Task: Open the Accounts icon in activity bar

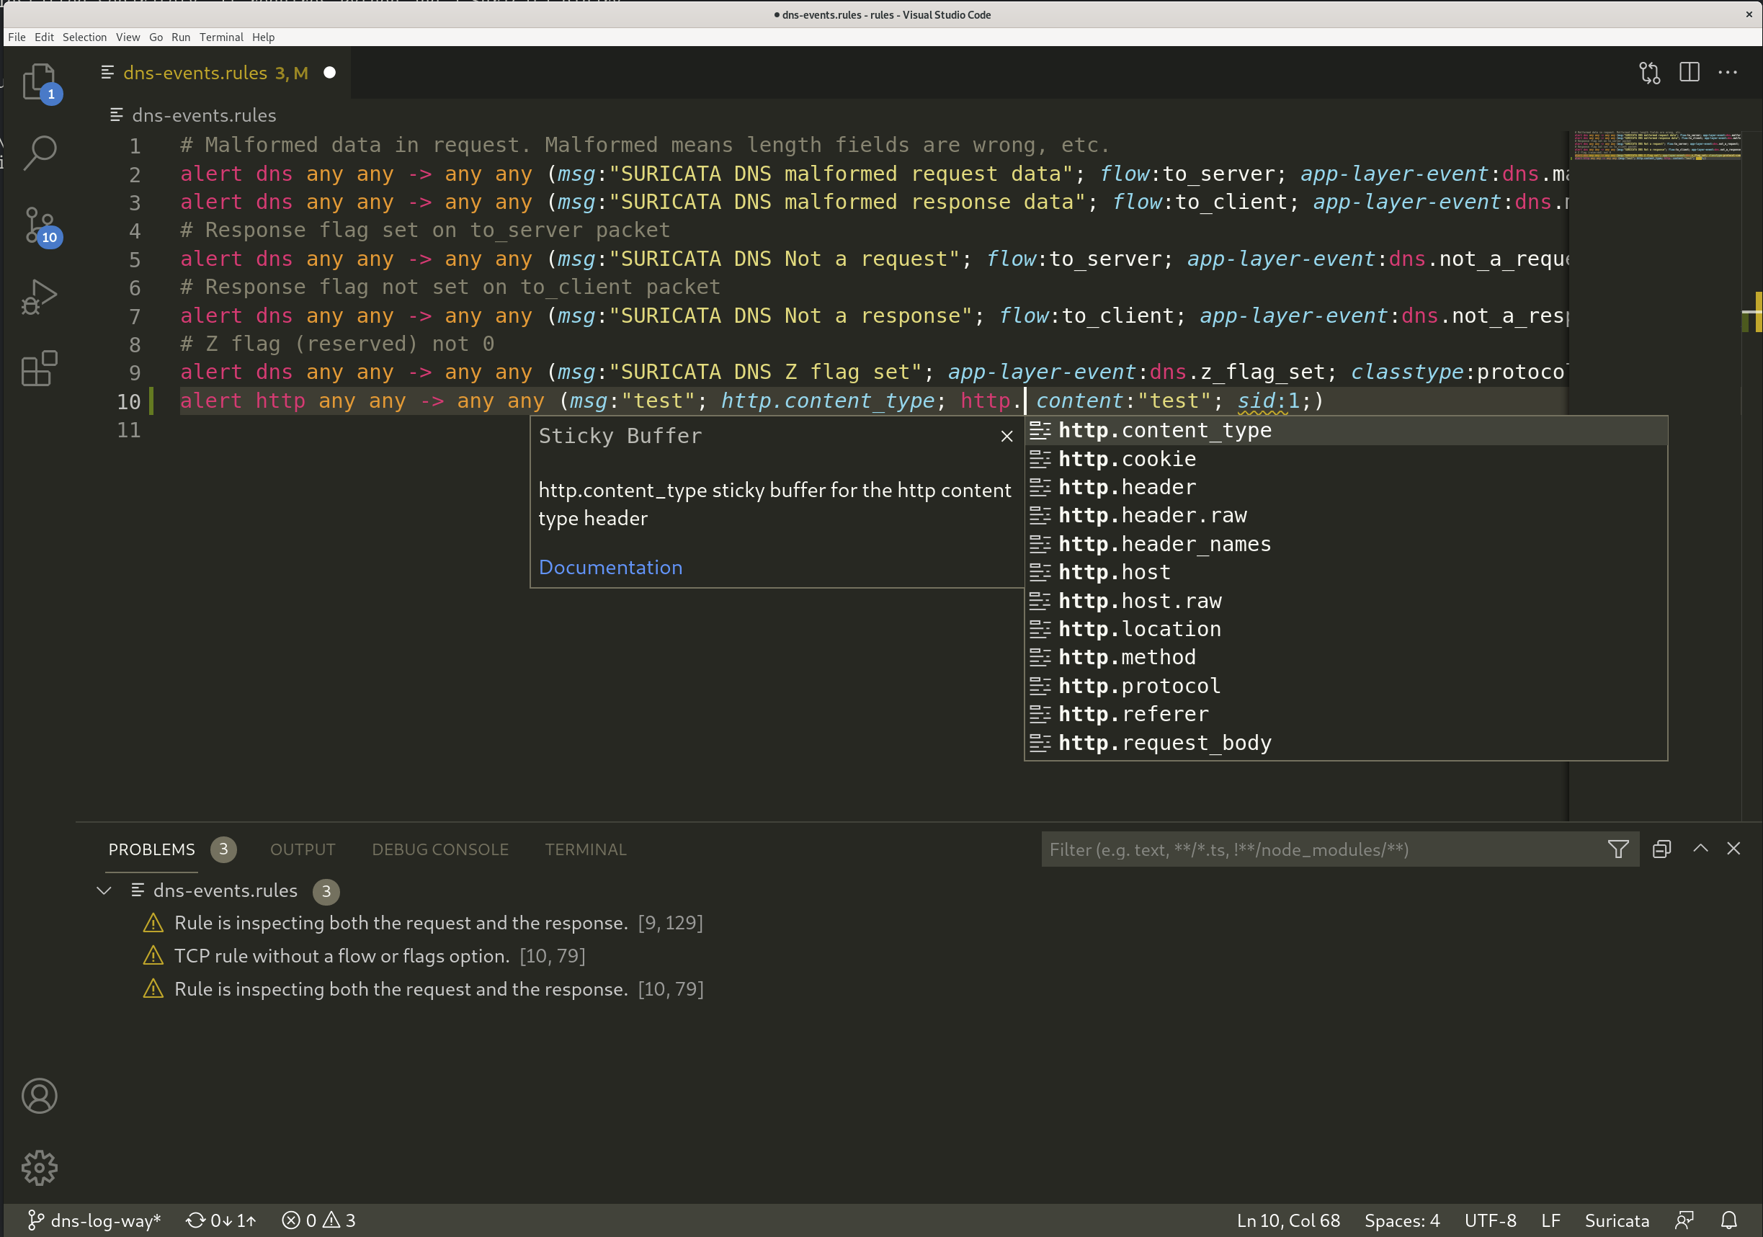Action: [x=39, y=1096]
